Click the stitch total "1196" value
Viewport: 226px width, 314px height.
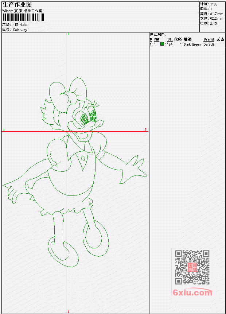tap(214, 4)
